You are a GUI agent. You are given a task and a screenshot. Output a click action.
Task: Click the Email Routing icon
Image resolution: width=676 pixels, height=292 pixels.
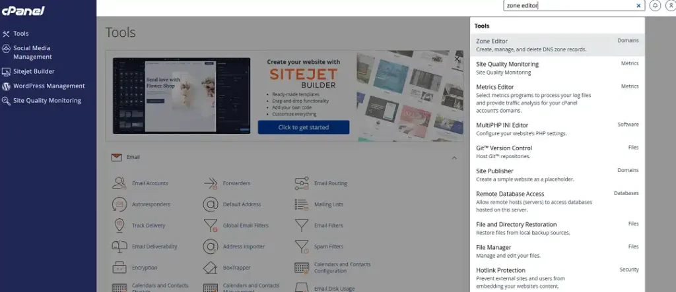tap(302, 183)
